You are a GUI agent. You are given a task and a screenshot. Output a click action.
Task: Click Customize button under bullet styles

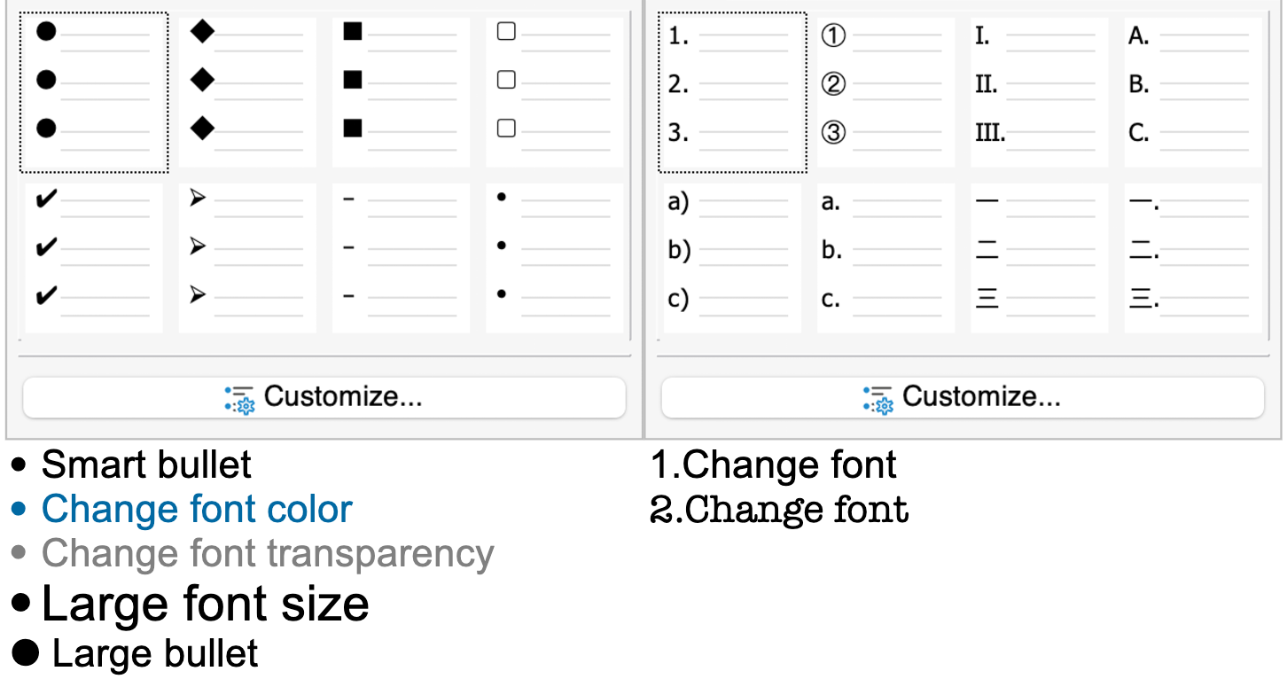[324, 397]
